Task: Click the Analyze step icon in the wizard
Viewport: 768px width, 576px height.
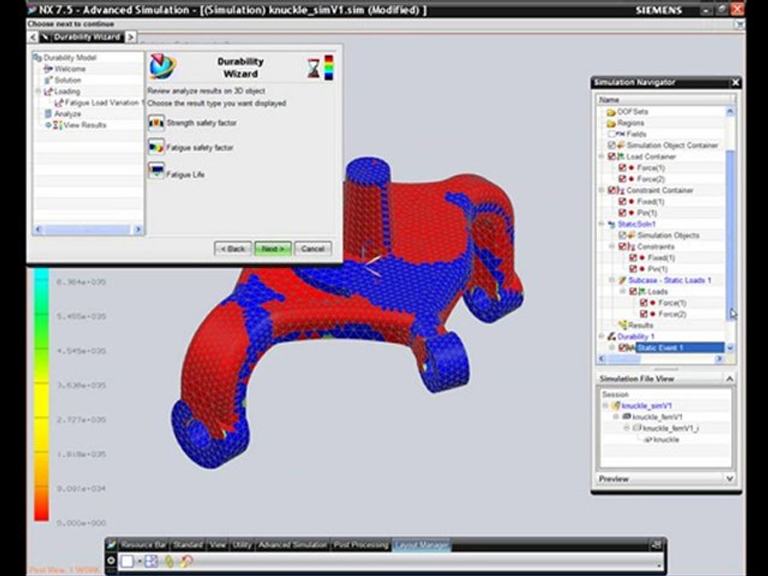Action: [x=48, y=114]
